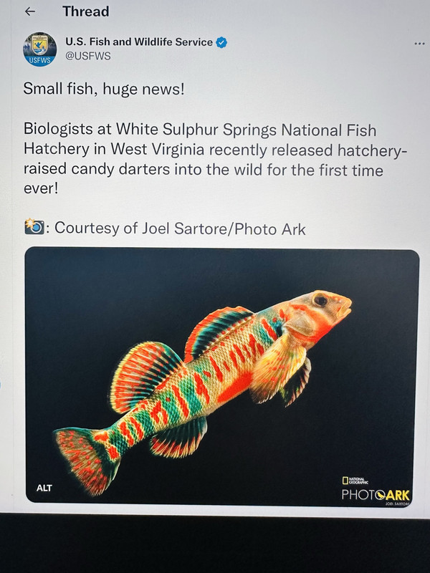The image size is (430, 573).
Task: Click the National Geographic logo on photo
Action: pyautogui.click(x=355, y=481)
